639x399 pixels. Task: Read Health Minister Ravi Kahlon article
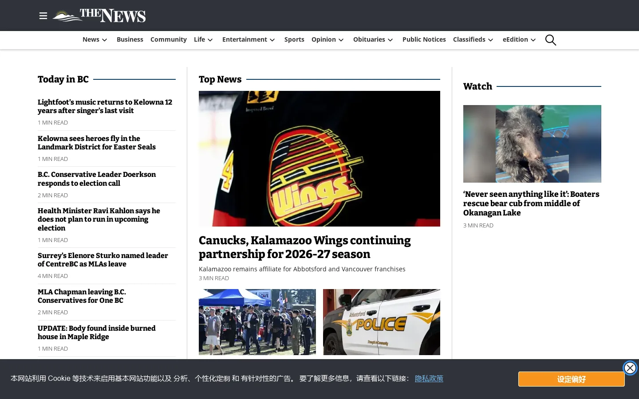pos(99,219)
